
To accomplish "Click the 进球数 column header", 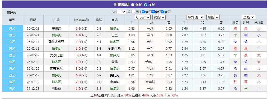I will click(x=259, y=22).
